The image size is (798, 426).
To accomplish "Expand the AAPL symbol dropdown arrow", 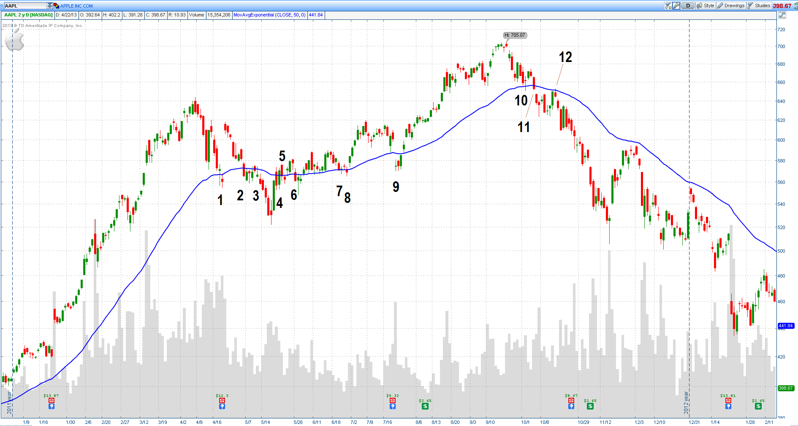I will pos(50,5).
